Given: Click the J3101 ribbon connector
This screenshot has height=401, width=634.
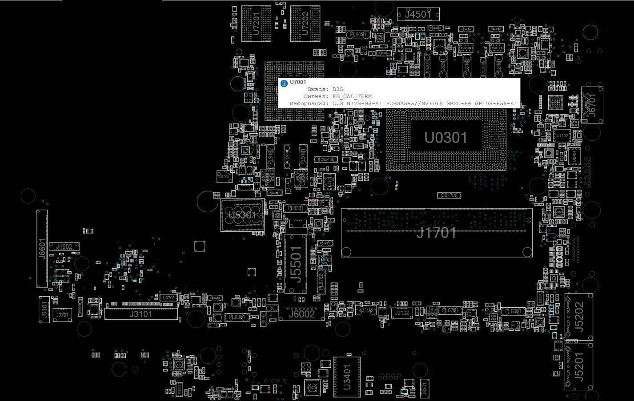Looking at the screenshot, I should tap(141, 314).
